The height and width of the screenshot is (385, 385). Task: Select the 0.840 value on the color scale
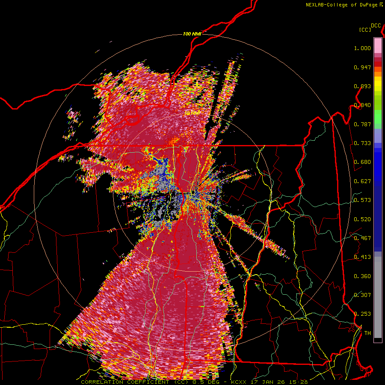[x=362, y=105]
